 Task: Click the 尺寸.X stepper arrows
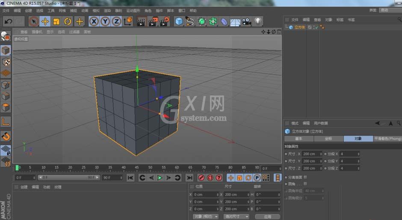coord(321,154)
